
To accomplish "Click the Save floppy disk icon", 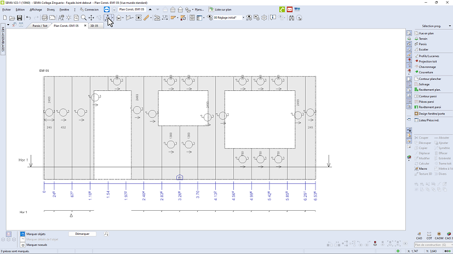I will (20, 18).
